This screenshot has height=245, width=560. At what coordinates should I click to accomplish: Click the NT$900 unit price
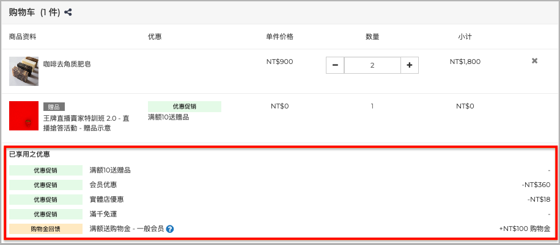tap(279, 62)
